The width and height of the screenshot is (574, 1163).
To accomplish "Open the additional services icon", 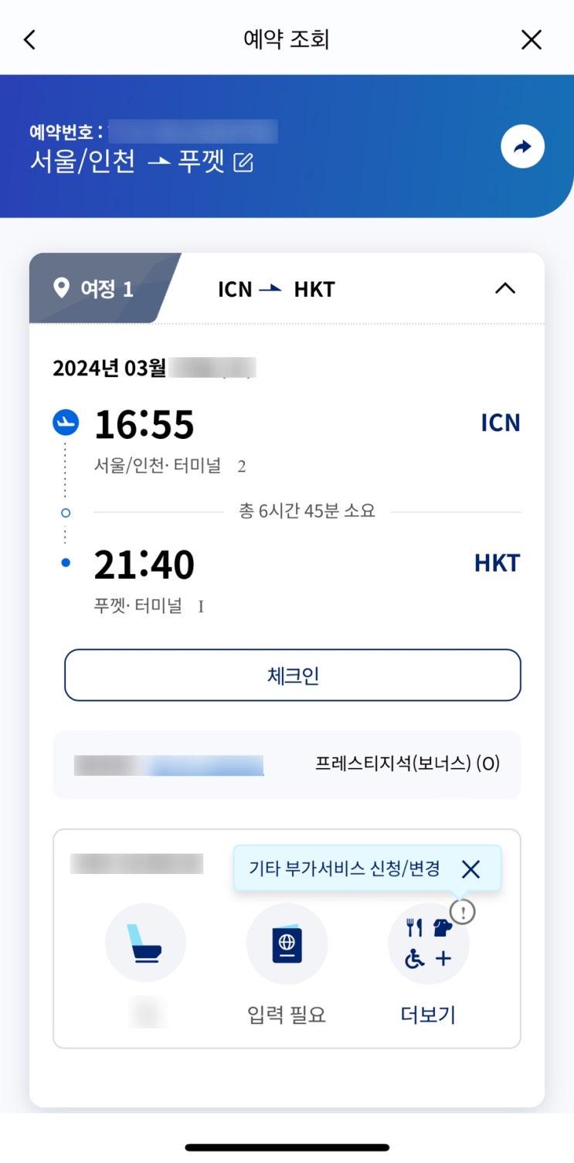I will [428, 945].
